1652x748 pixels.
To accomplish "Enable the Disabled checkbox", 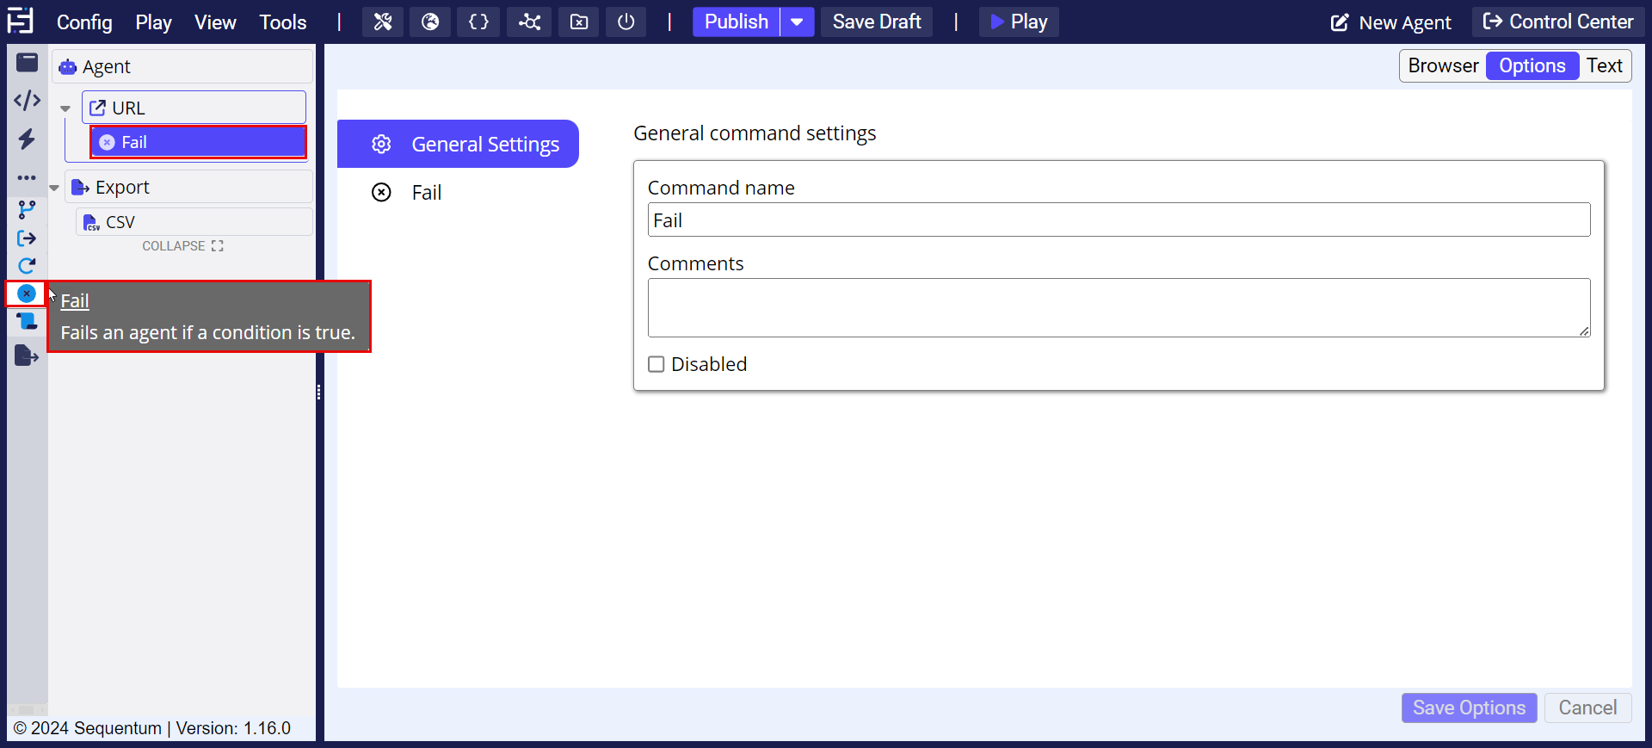I will tap(656, 364).
